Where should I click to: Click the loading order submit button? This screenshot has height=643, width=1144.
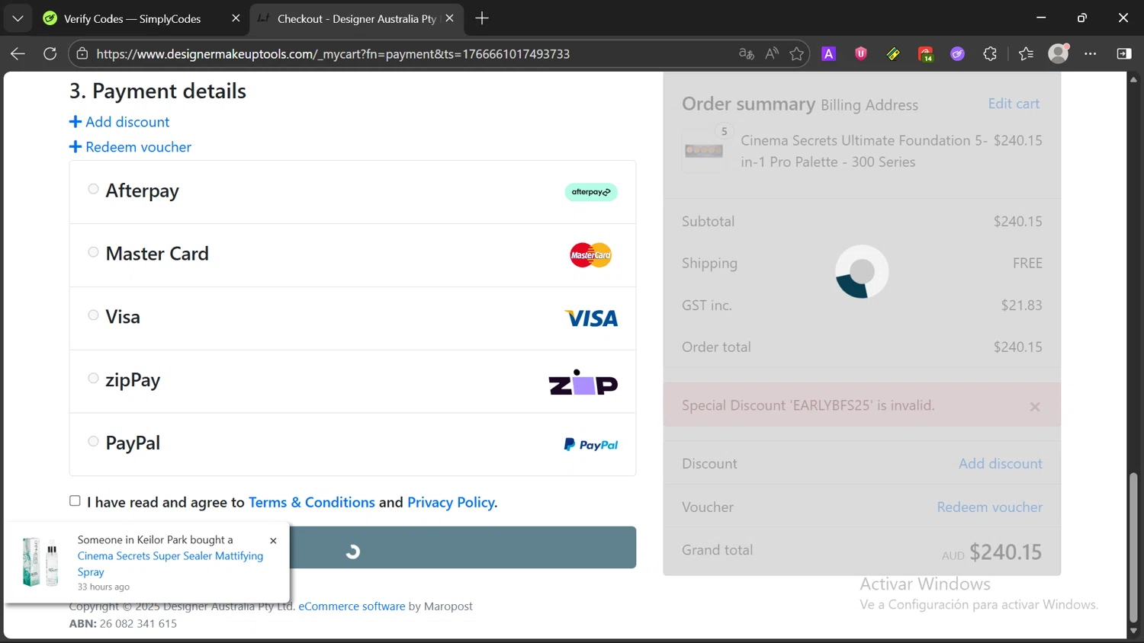click(463, 548)
